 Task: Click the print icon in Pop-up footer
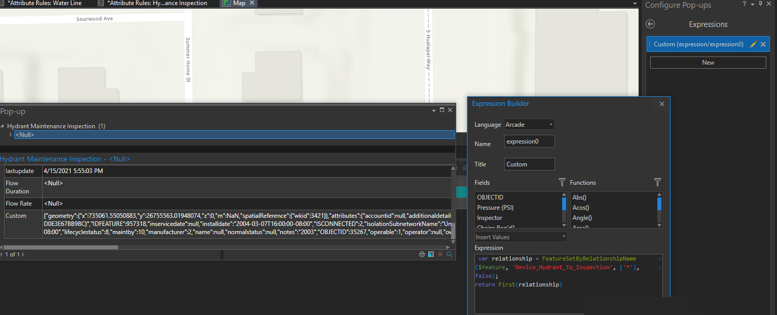[422, 254]
